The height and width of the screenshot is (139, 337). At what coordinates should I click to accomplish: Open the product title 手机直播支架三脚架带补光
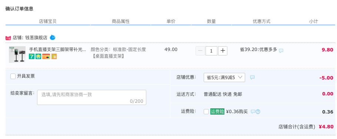pos(58,50)
